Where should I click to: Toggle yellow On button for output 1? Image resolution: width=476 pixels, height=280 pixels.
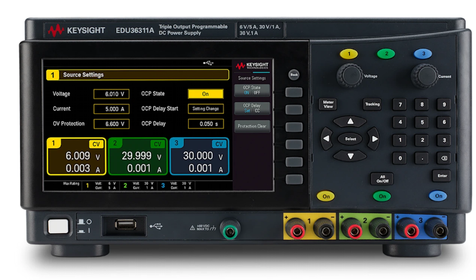326,196
